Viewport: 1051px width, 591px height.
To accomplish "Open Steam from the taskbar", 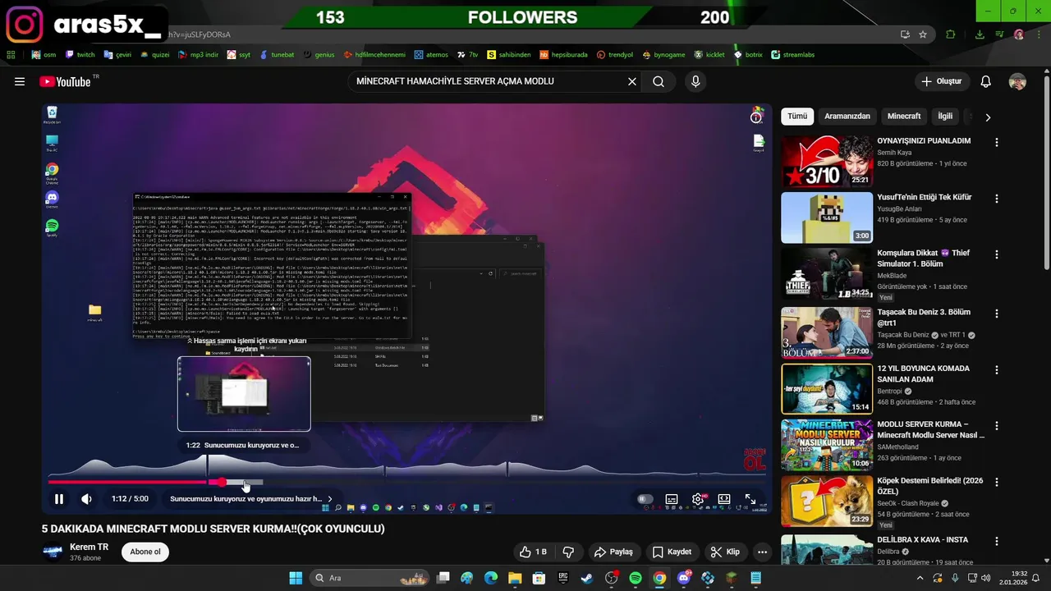I will [x=587, y=578].
